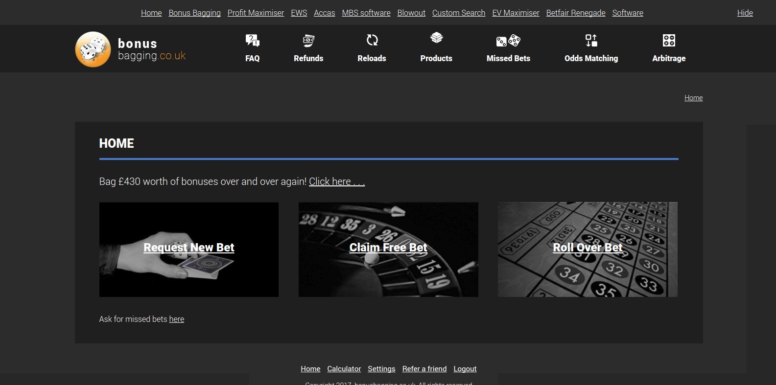Open the Odds Matching swap icon
Image resolution: width=776 pixels, height=385 pixels.
click(591, 40)
